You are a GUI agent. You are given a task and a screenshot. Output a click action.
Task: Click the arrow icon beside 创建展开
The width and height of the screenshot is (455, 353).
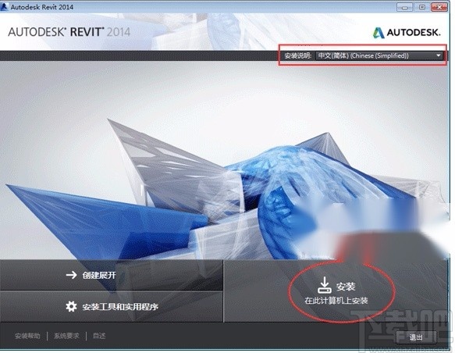click(71, 275)
